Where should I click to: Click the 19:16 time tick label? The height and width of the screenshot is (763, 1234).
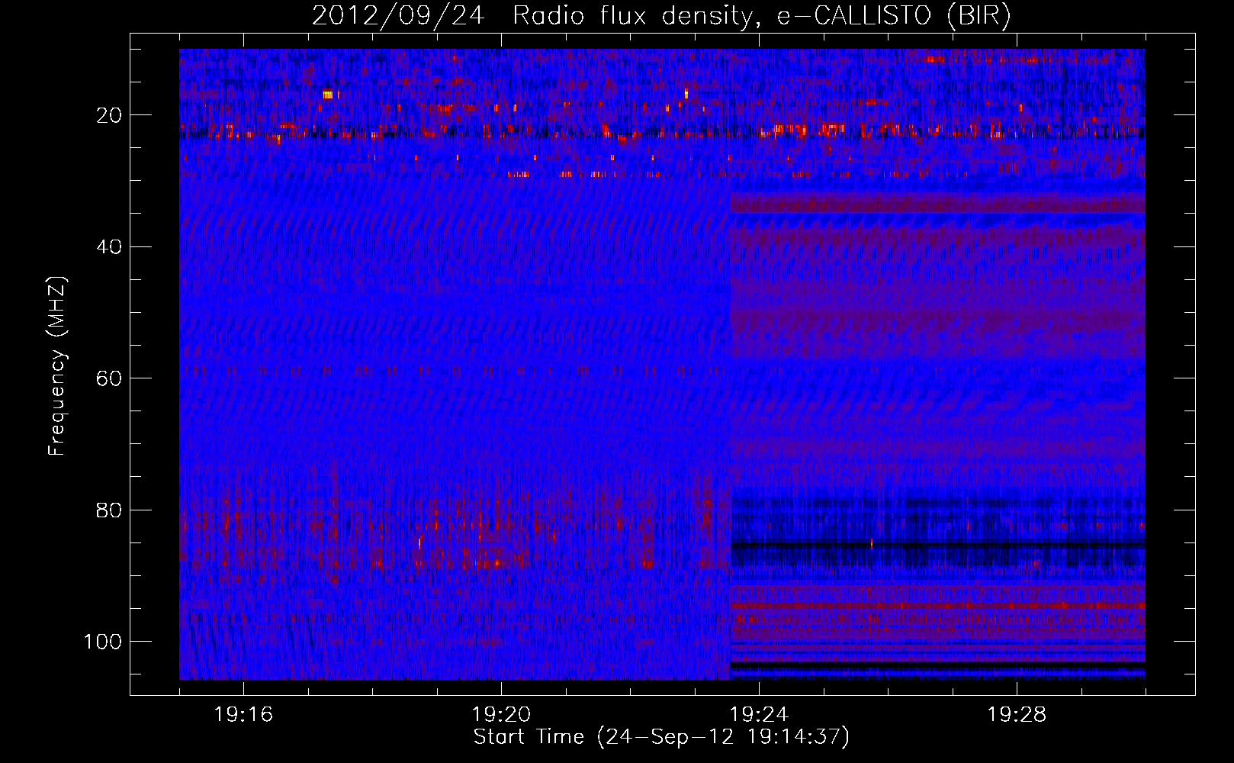coord(243,715)
